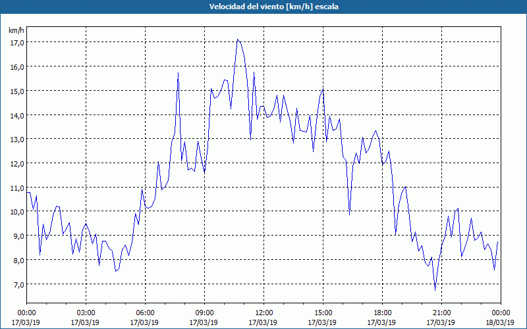Select the '9,0' y-axis value
Viewport: 527px width, 329px height.
pos(19,236)
